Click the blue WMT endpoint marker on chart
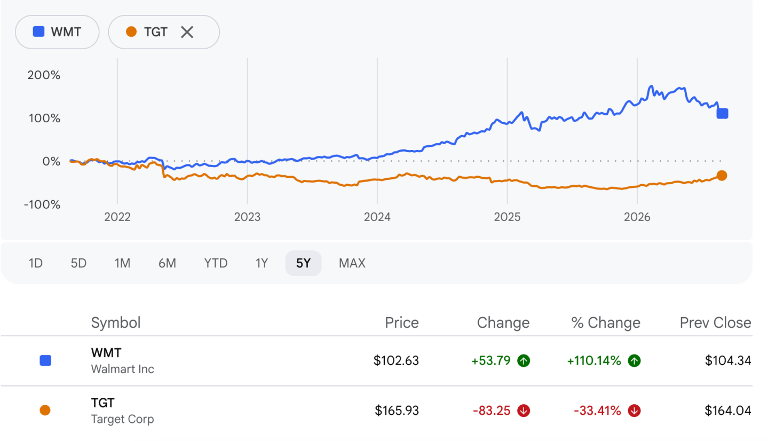The width and height of the screenshot is (768, 441). (x=722, y=113)
